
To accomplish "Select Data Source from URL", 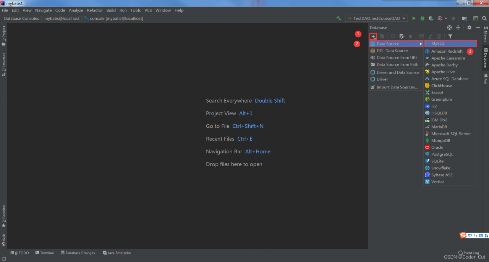I will click(x=396, y=58).
